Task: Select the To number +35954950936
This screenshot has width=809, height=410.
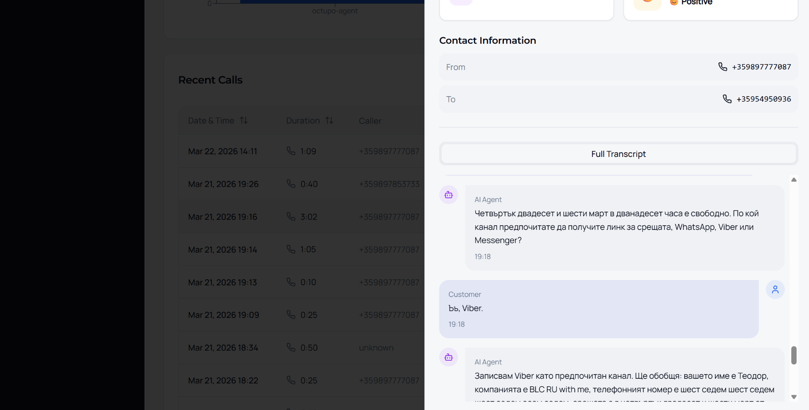Action: 763,99
